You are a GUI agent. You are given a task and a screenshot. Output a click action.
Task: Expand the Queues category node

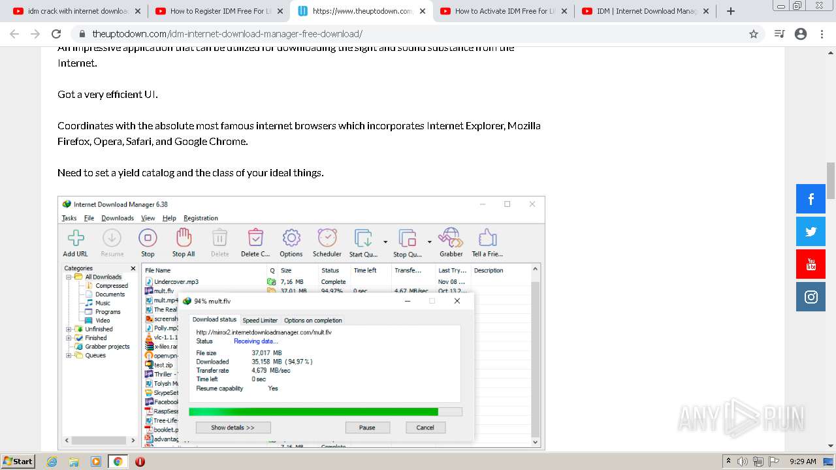tap(69, 356)
